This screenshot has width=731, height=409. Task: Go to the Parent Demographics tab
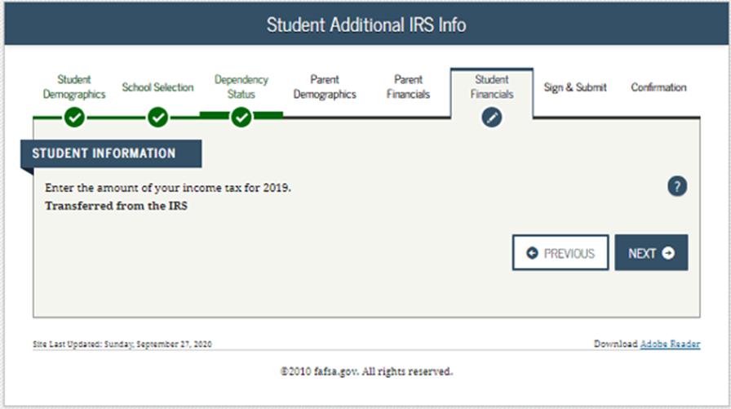click(325, 87)
